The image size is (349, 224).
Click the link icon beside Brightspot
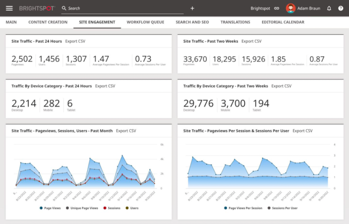pos(277,8)
